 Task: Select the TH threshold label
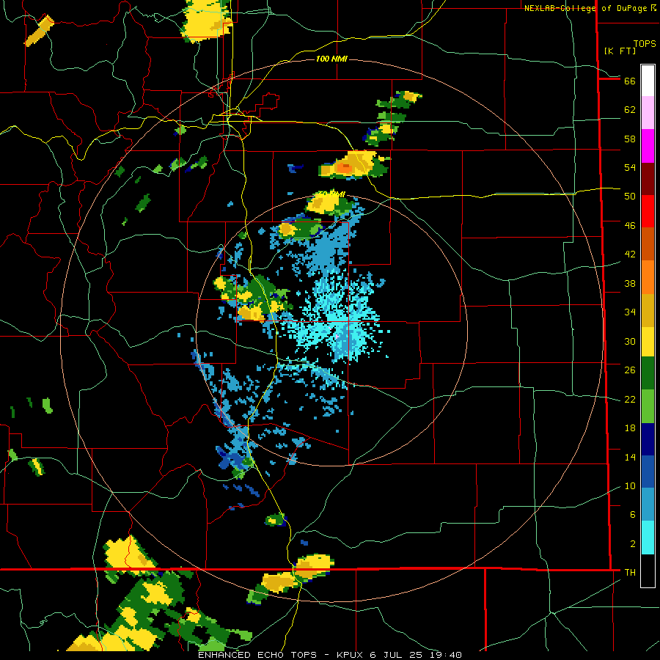(630, 572)
